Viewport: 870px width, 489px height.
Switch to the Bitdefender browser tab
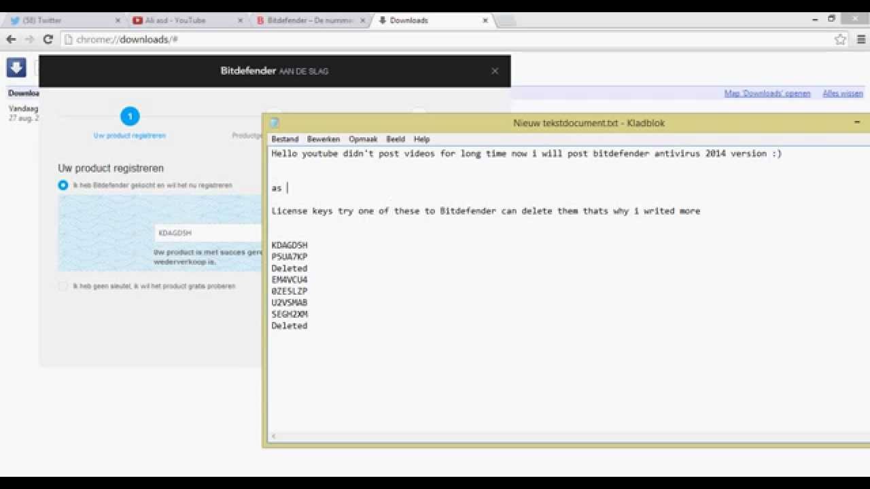pos(309,20)
